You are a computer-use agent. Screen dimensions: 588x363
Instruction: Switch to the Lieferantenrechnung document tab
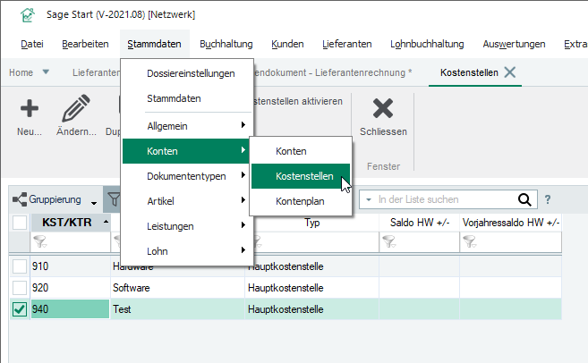(x=333, y=72)
